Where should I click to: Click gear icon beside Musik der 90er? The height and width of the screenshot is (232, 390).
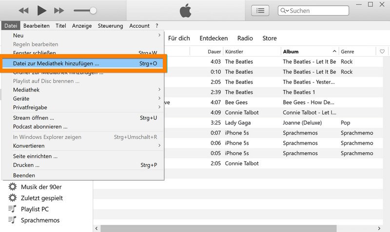click(13, 187)
